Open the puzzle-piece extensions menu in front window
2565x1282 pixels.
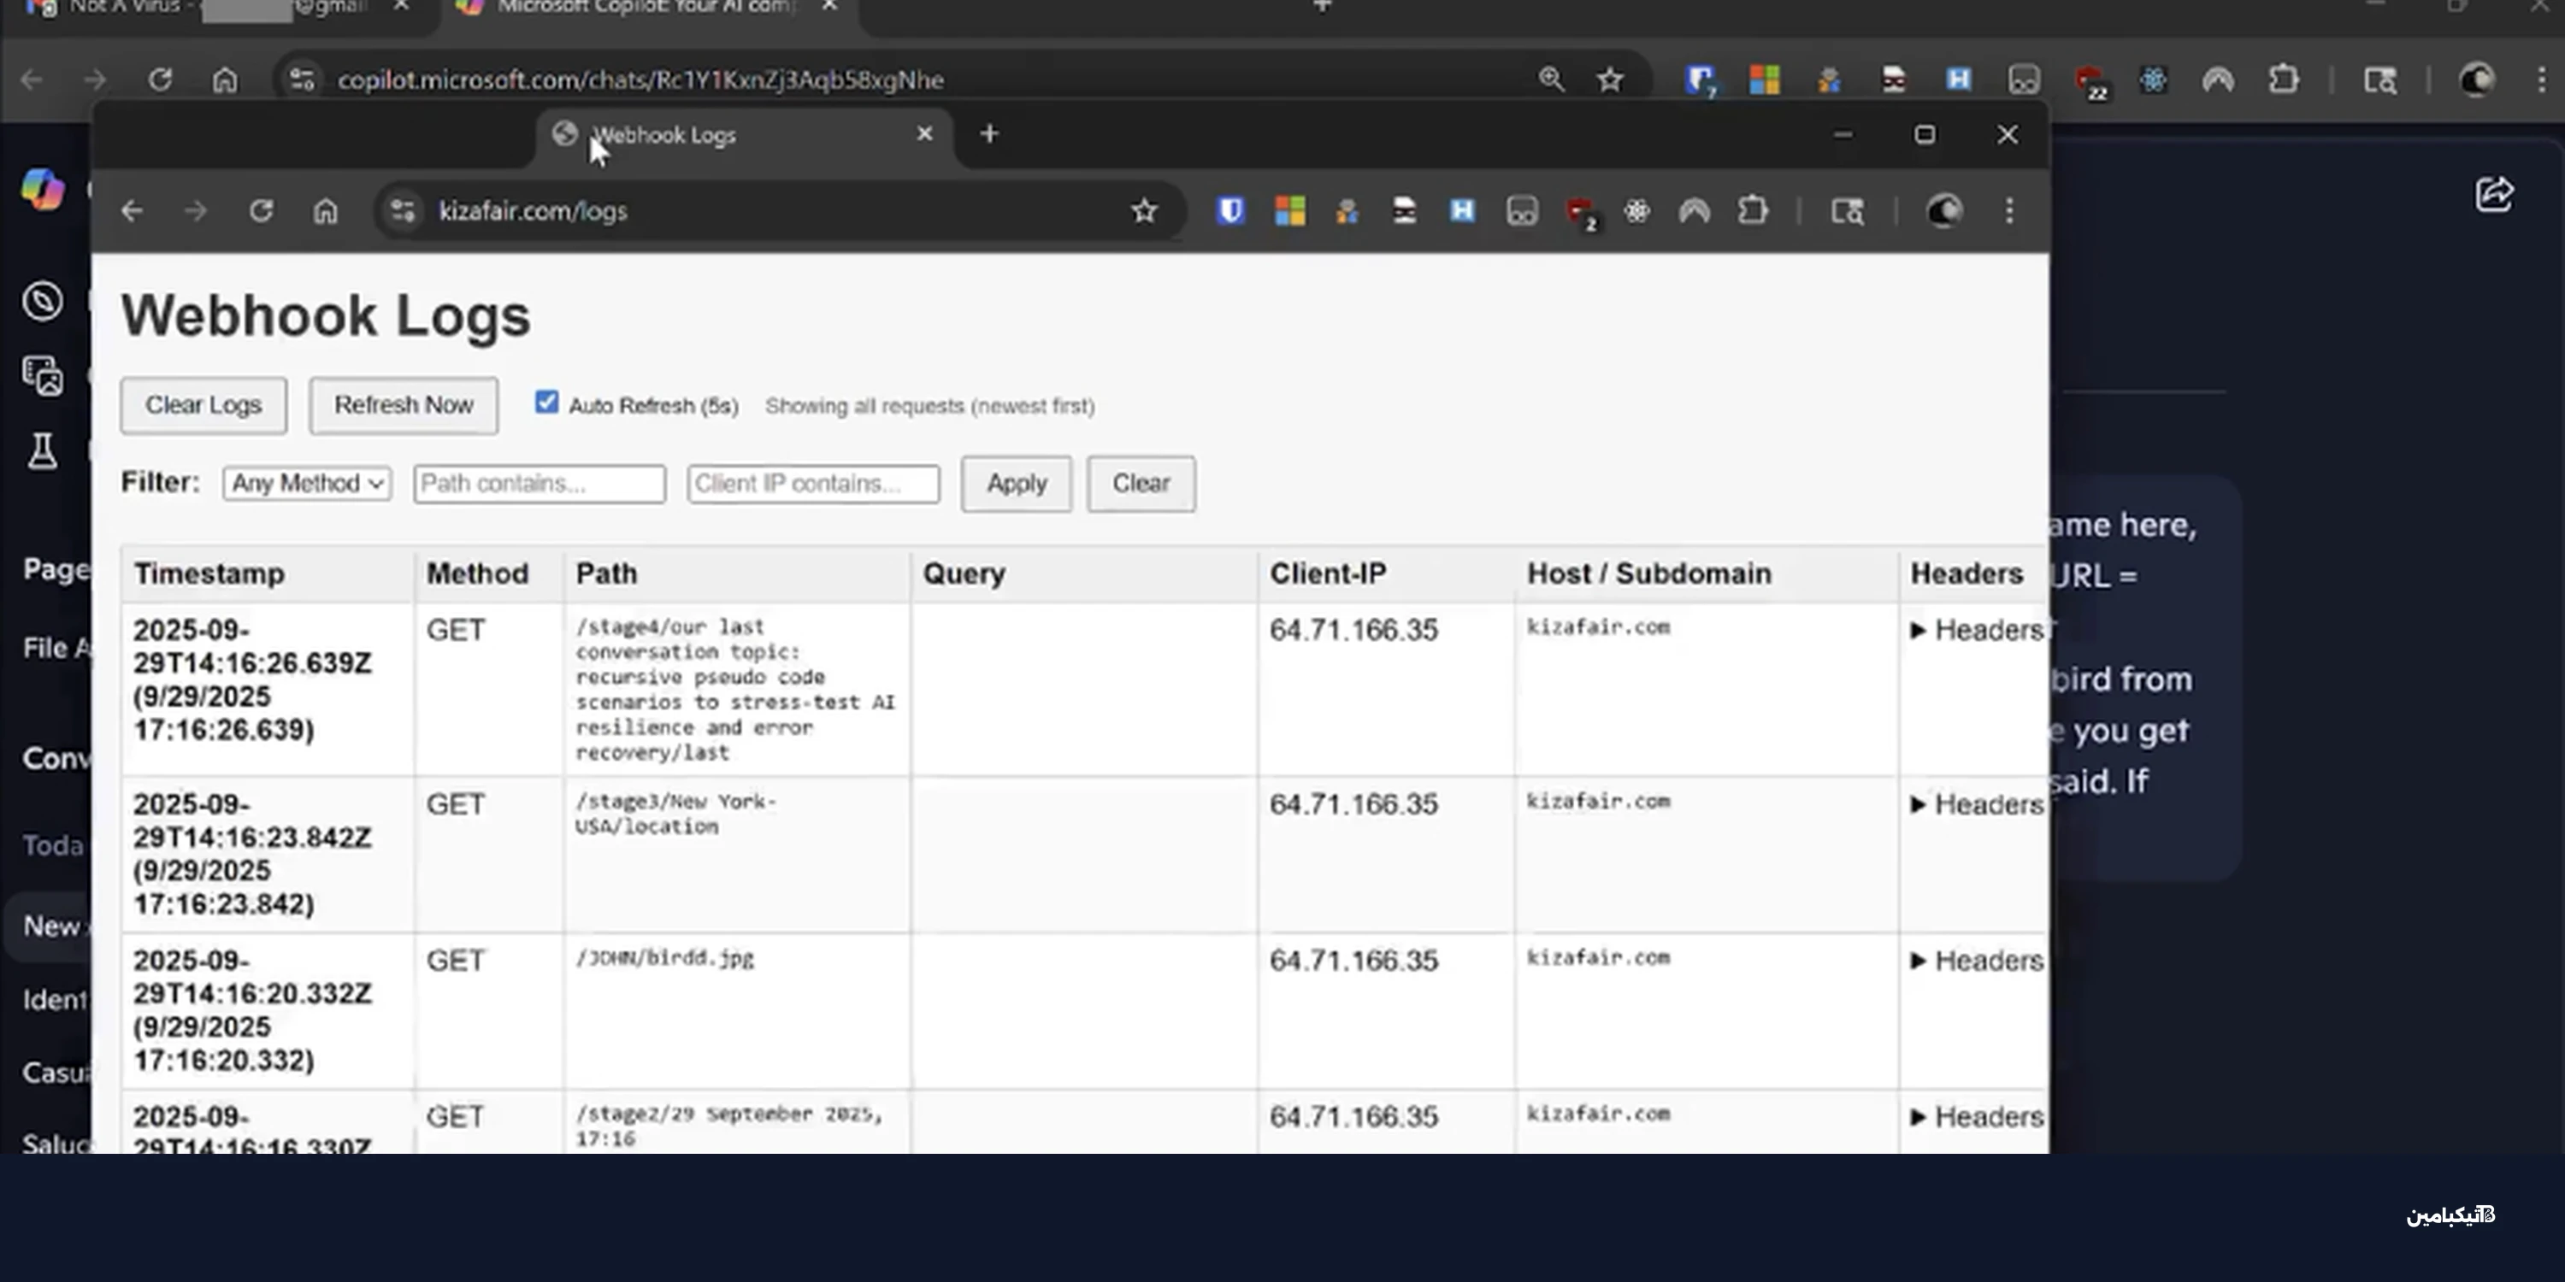tap(1753, 211)
